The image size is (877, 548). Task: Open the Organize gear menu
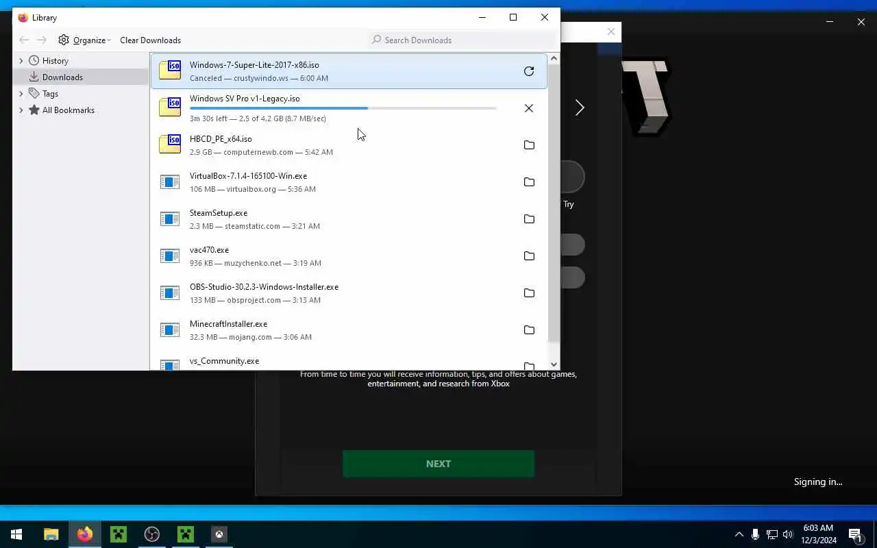pyautogui.click(x=85, y=40)
